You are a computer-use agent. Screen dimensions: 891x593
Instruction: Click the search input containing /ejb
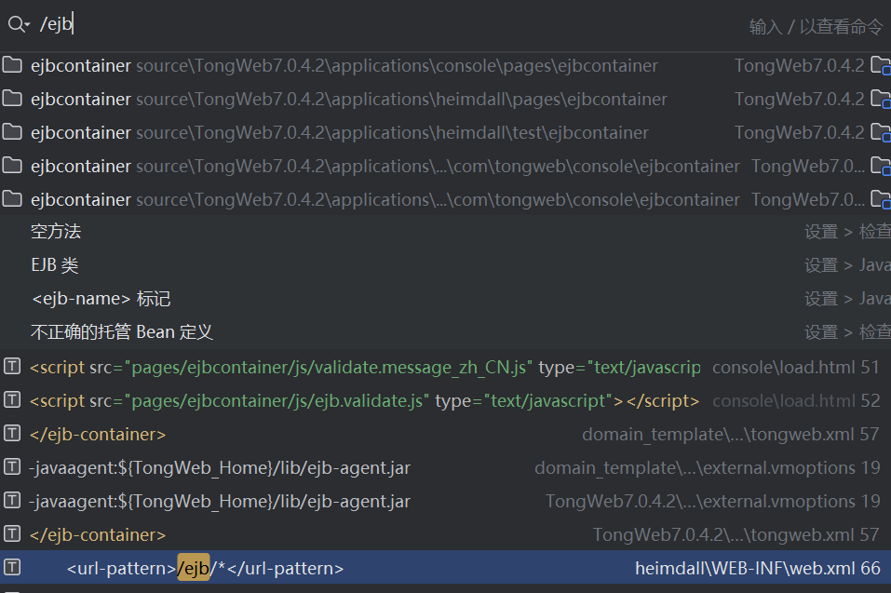[x=372, y=25]
